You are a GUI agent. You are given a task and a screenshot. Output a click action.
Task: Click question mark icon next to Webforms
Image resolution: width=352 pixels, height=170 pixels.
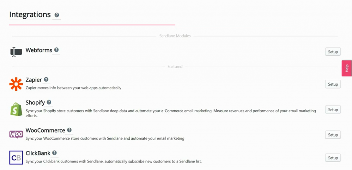tap(56, 50)
